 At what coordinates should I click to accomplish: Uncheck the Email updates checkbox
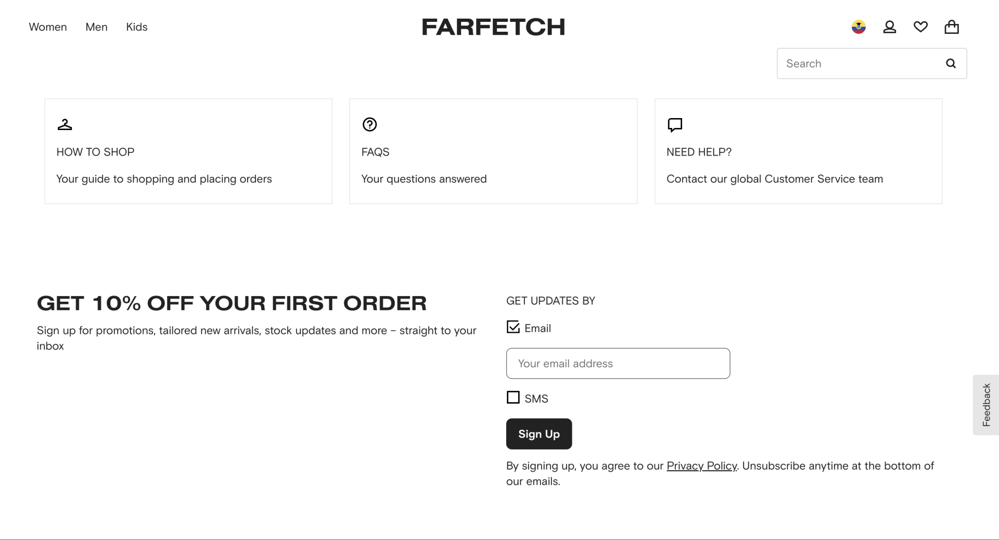click(513, 327)
